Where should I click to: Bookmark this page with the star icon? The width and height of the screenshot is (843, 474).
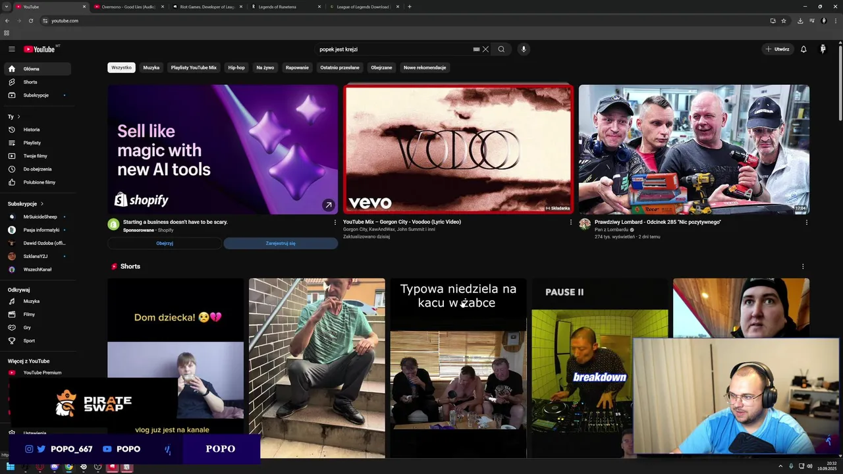click(784, 20)
